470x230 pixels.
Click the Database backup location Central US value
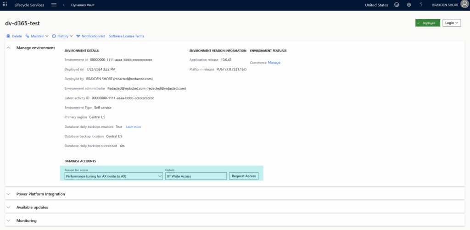114,137
